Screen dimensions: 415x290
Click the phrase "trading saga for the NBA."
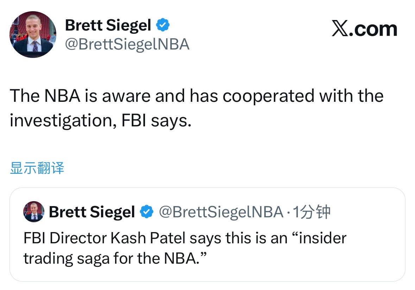(x=114, y=258)
